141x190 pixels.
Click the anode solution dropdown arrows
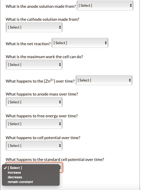click(x=131, y=5)
